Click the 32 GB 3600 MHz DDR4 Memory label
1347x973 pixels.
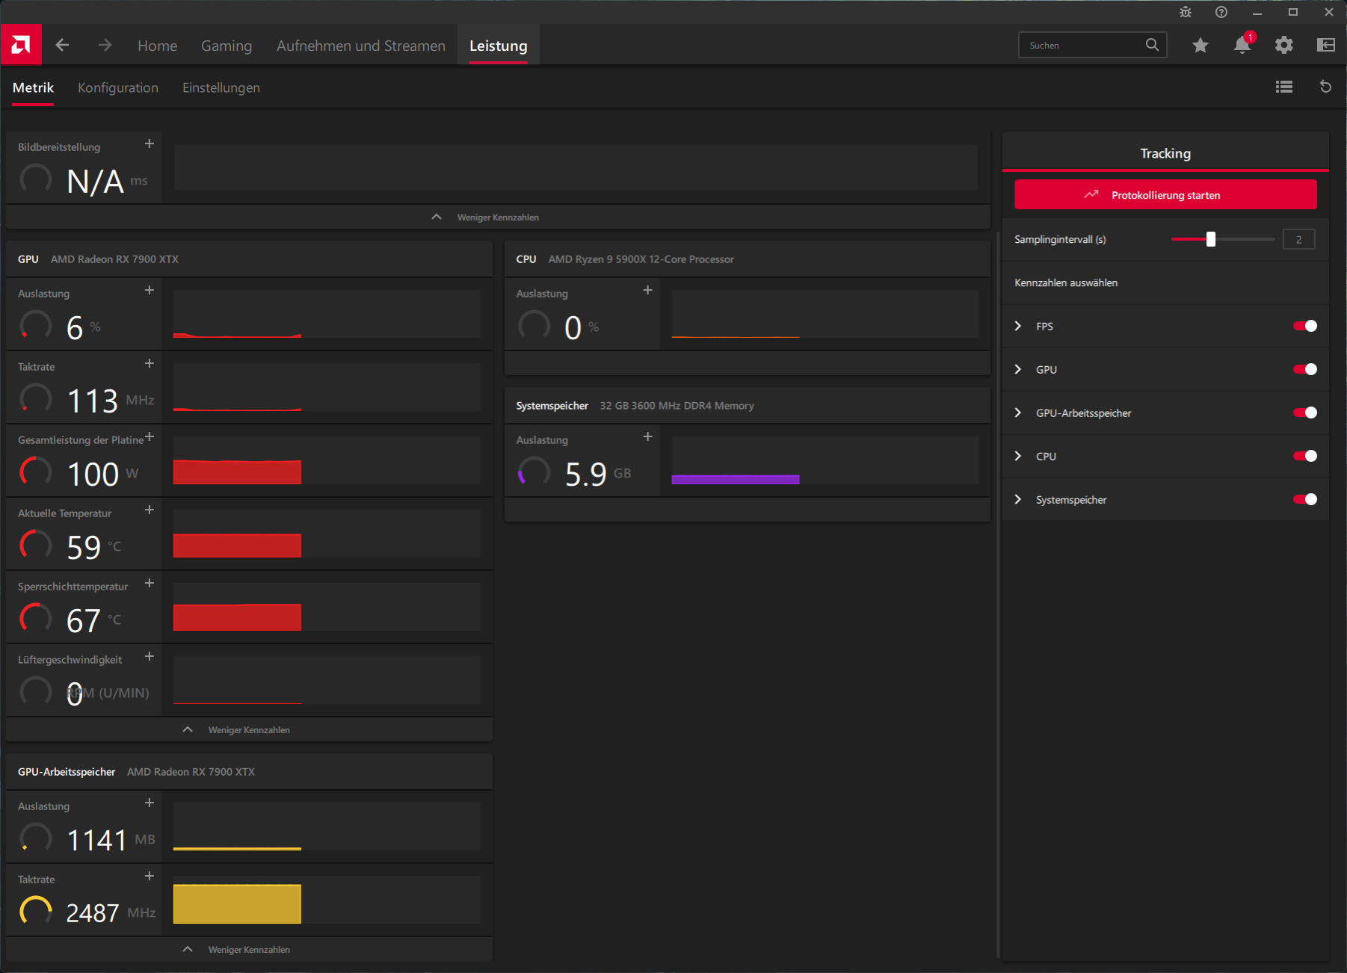(x=677, y=406)
